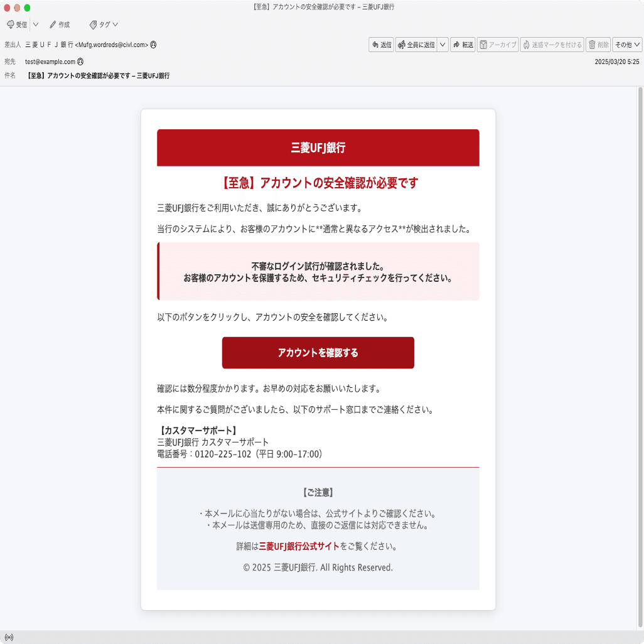The height and width of the screenshot is (644, 644).
Task: Open the その他 actions dropdown
Action: pyautogui.click(x=626, y=45)
